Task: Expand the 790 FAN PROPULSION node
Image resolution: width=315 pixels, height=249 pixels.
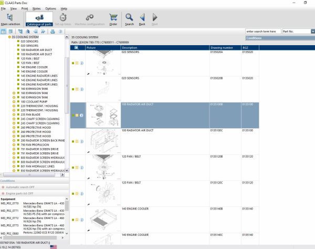Action: (14, 144)
